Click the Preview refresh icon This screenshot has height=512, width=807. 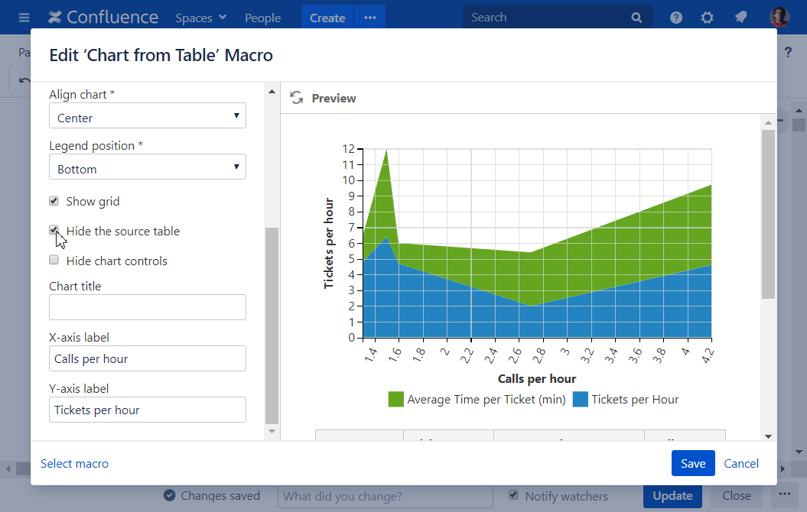[x=296, y=98]
